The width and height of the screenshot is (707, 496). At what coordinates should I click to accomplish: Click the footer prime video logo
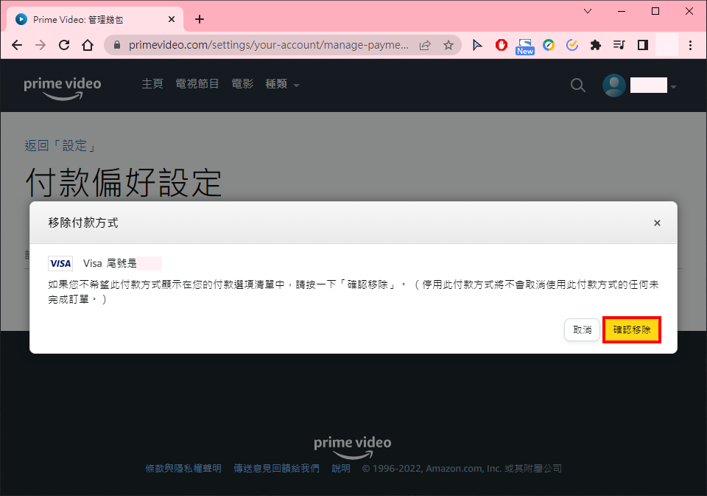pos(353,447)
